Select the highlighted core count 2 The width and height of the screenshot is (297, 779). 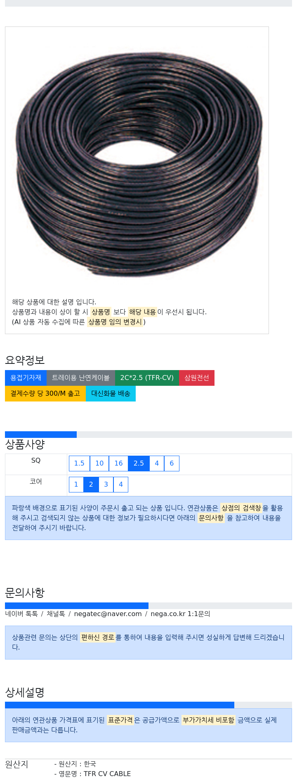(x=91, y=485)
